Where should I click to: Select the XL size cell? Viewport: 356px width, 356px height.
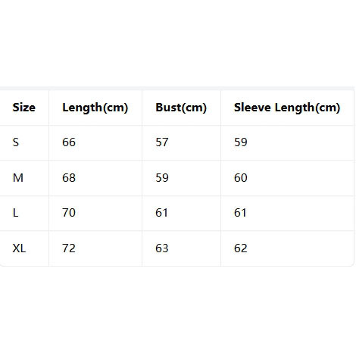point(19,248)
